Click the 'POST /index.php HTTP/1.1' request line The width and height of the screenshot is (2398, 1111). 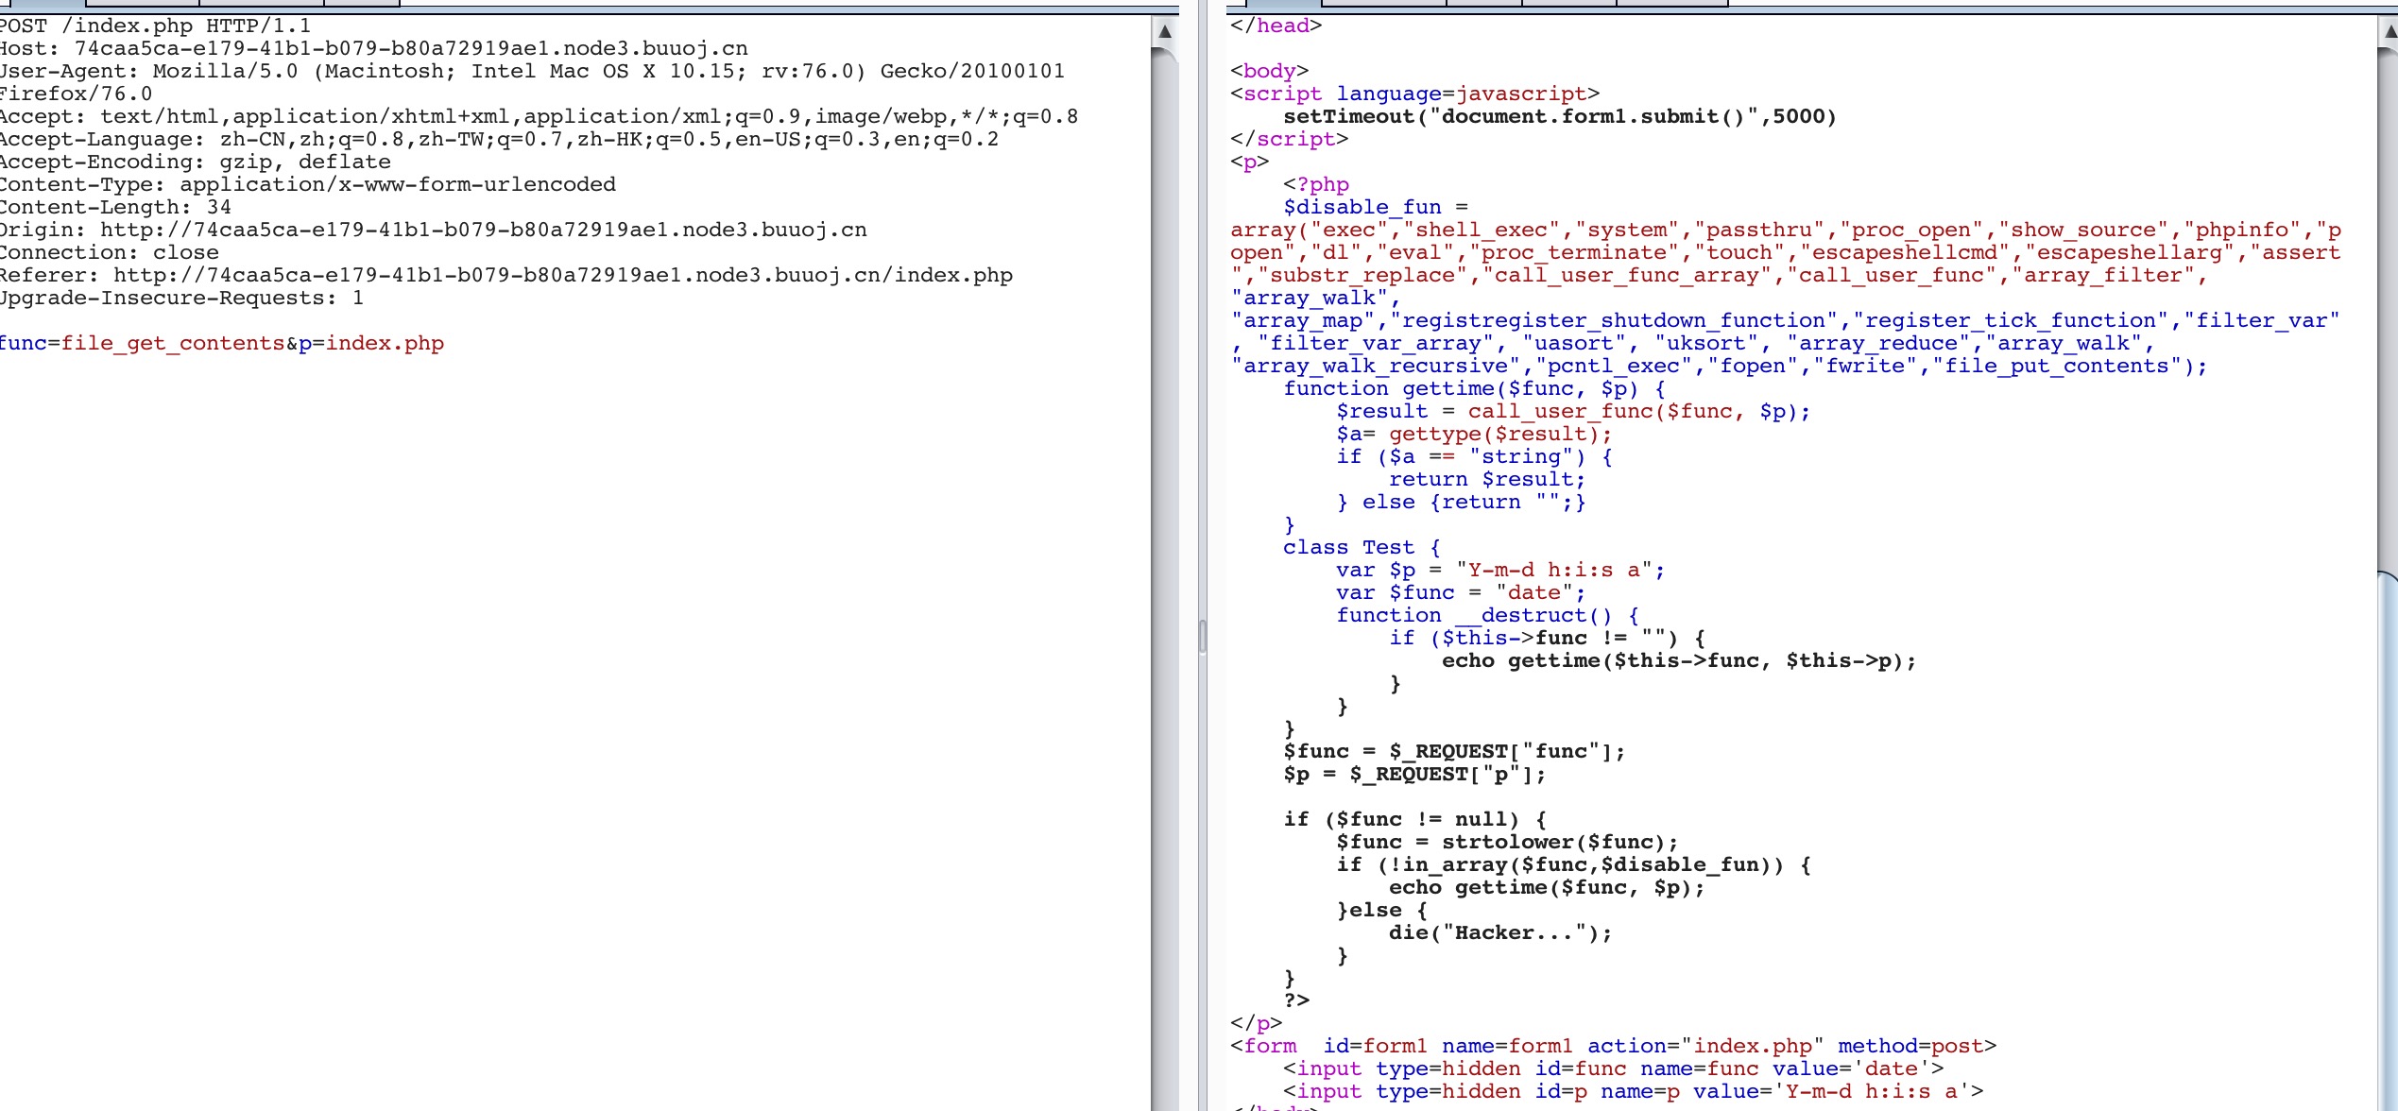[155, 26]
